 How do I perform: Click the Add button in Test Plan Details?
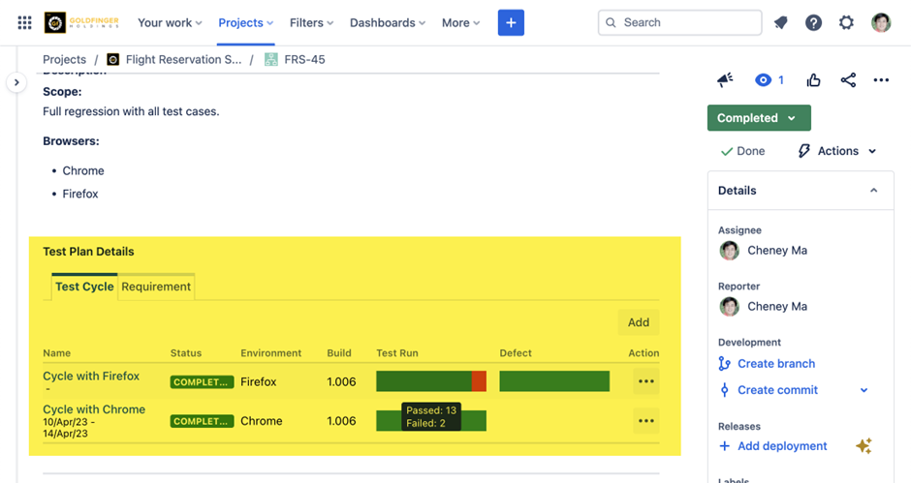(x=638, y=322)
